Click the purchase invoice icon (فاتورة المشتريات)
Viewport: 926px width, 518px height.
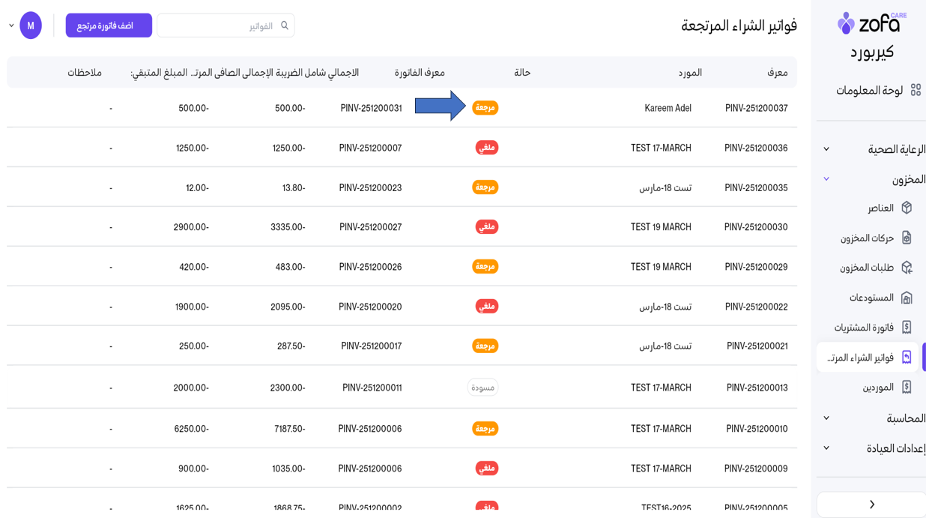[907, 328]
